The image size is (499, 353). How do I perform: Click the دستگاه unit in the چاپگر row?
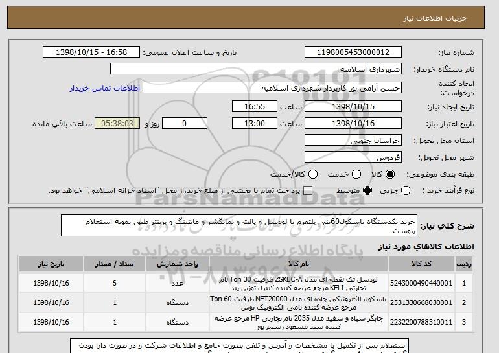click(x=178, y=322)
